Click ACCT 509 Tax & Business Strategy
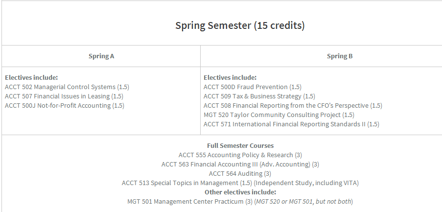 tap(259, 96)
